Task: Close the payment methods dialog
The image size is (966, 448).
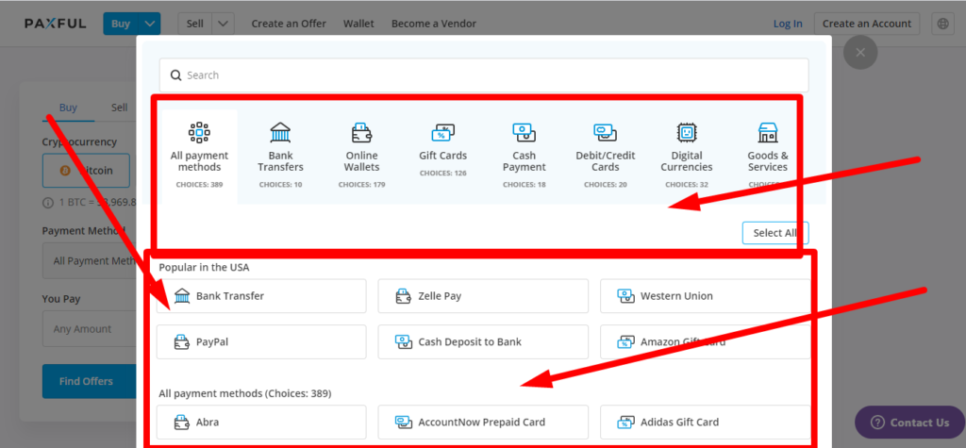Action: coord(859,53)
